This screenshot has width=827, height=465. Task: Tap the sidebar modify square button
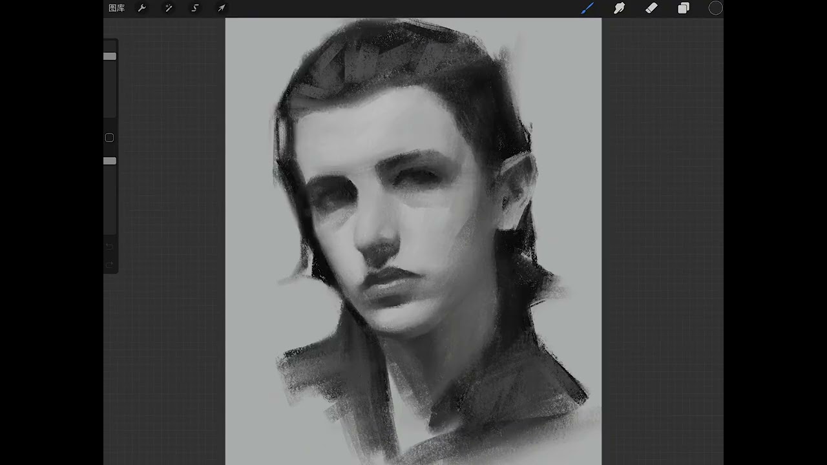tap(109, 138)
